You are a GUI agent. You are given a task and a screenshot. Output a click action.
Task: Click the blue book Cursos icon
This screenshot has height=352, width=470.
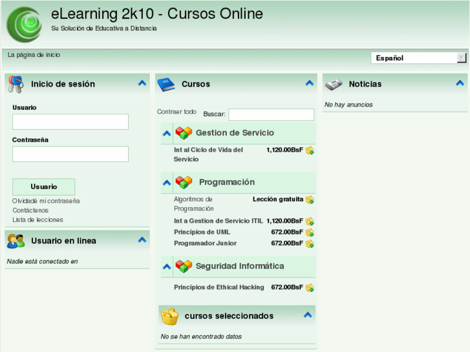point(166,85)
